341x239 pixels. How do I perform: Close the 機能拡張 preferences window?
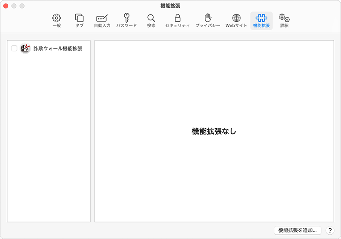pyautogui.click(x=6, y=6)
